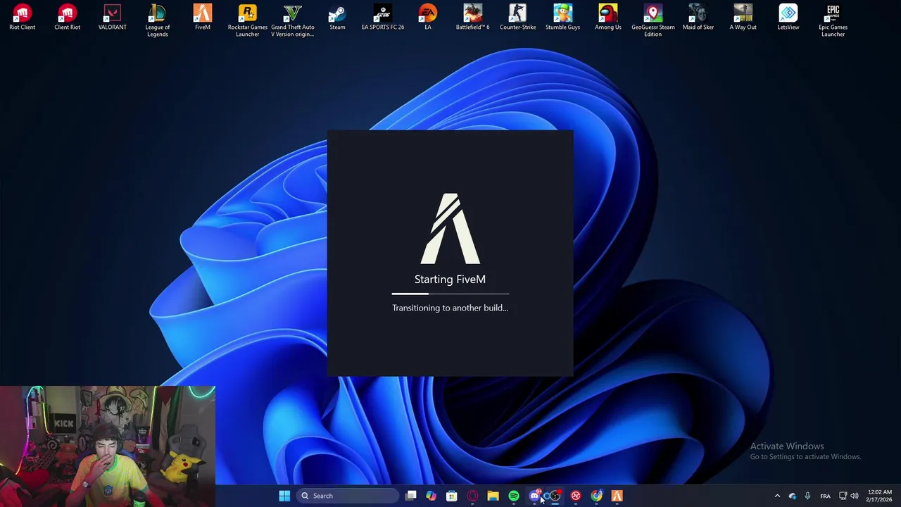This screenshot has width=901, height=507.
Task: Open the network tray icon
Action: point(843,496)
